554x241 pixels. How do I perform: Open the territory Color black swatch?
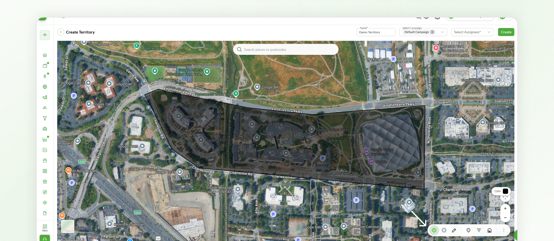tap(506, 191)
